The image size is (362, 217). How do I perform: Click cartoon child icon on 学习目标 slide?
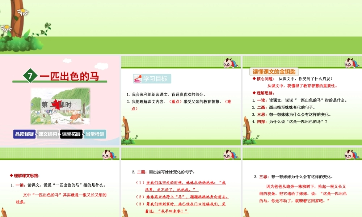231,63
